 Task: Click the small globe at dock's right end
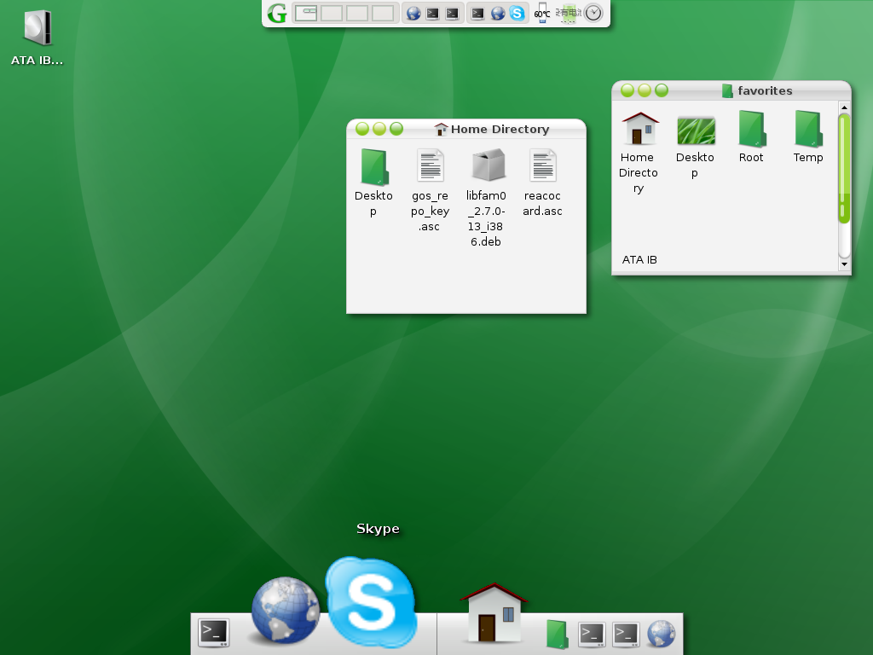[x=661, y=634]
